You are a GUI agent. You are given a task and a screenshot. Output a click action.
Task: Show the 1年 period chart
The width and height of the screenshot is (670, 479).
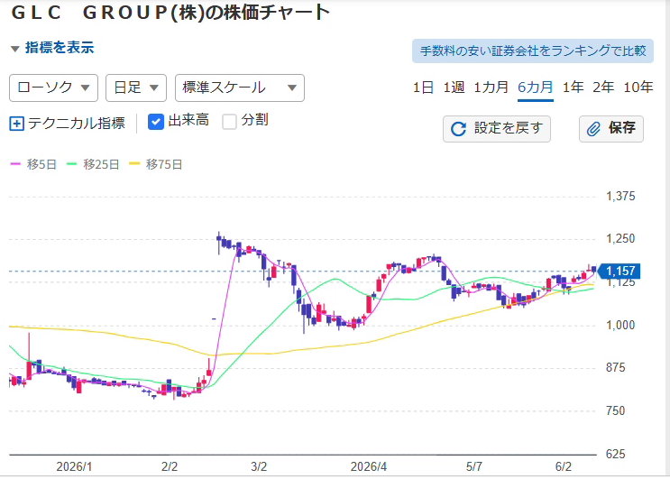573,88
